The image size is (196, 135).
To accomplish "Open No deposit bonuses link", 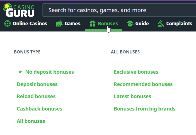I will 50,72.
